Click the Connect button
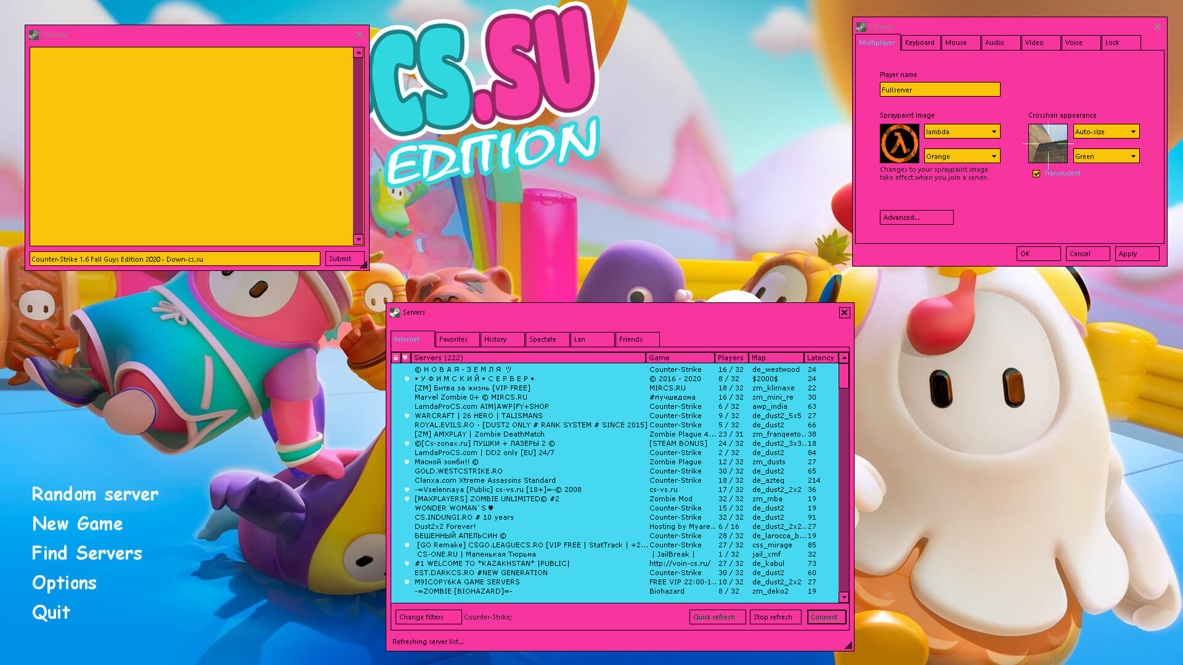This screenshot has height=665, width=1183. [x=826, y=617]
